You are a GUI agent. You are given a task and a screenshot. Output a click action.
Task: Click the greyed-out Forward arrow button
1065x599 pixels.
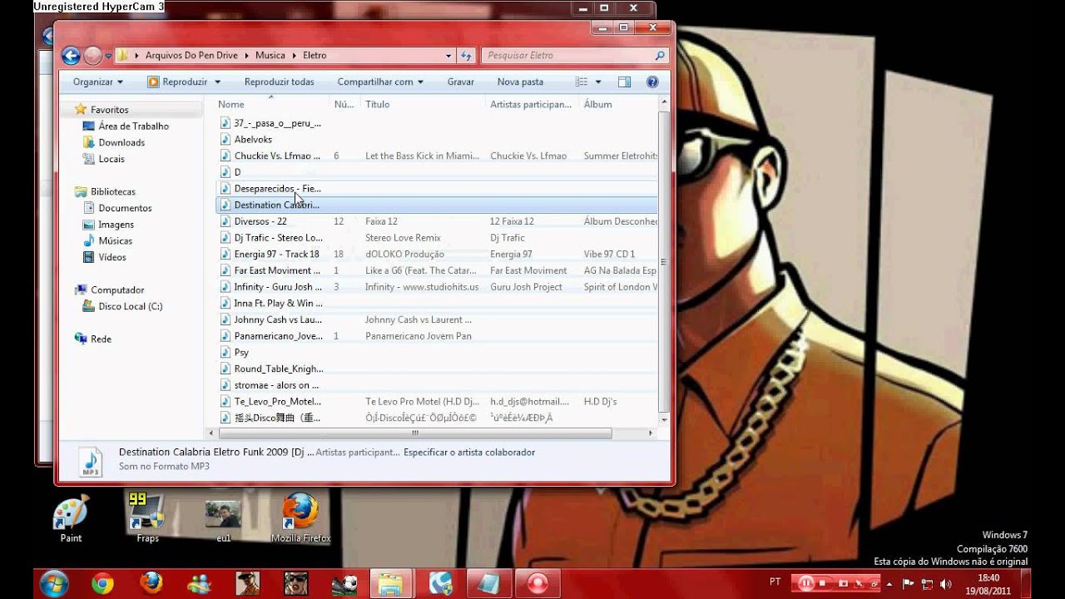pos(92,56)
